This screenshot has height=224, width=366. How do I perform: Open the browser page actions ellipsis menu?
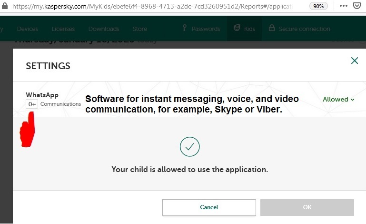coord(343,7)
